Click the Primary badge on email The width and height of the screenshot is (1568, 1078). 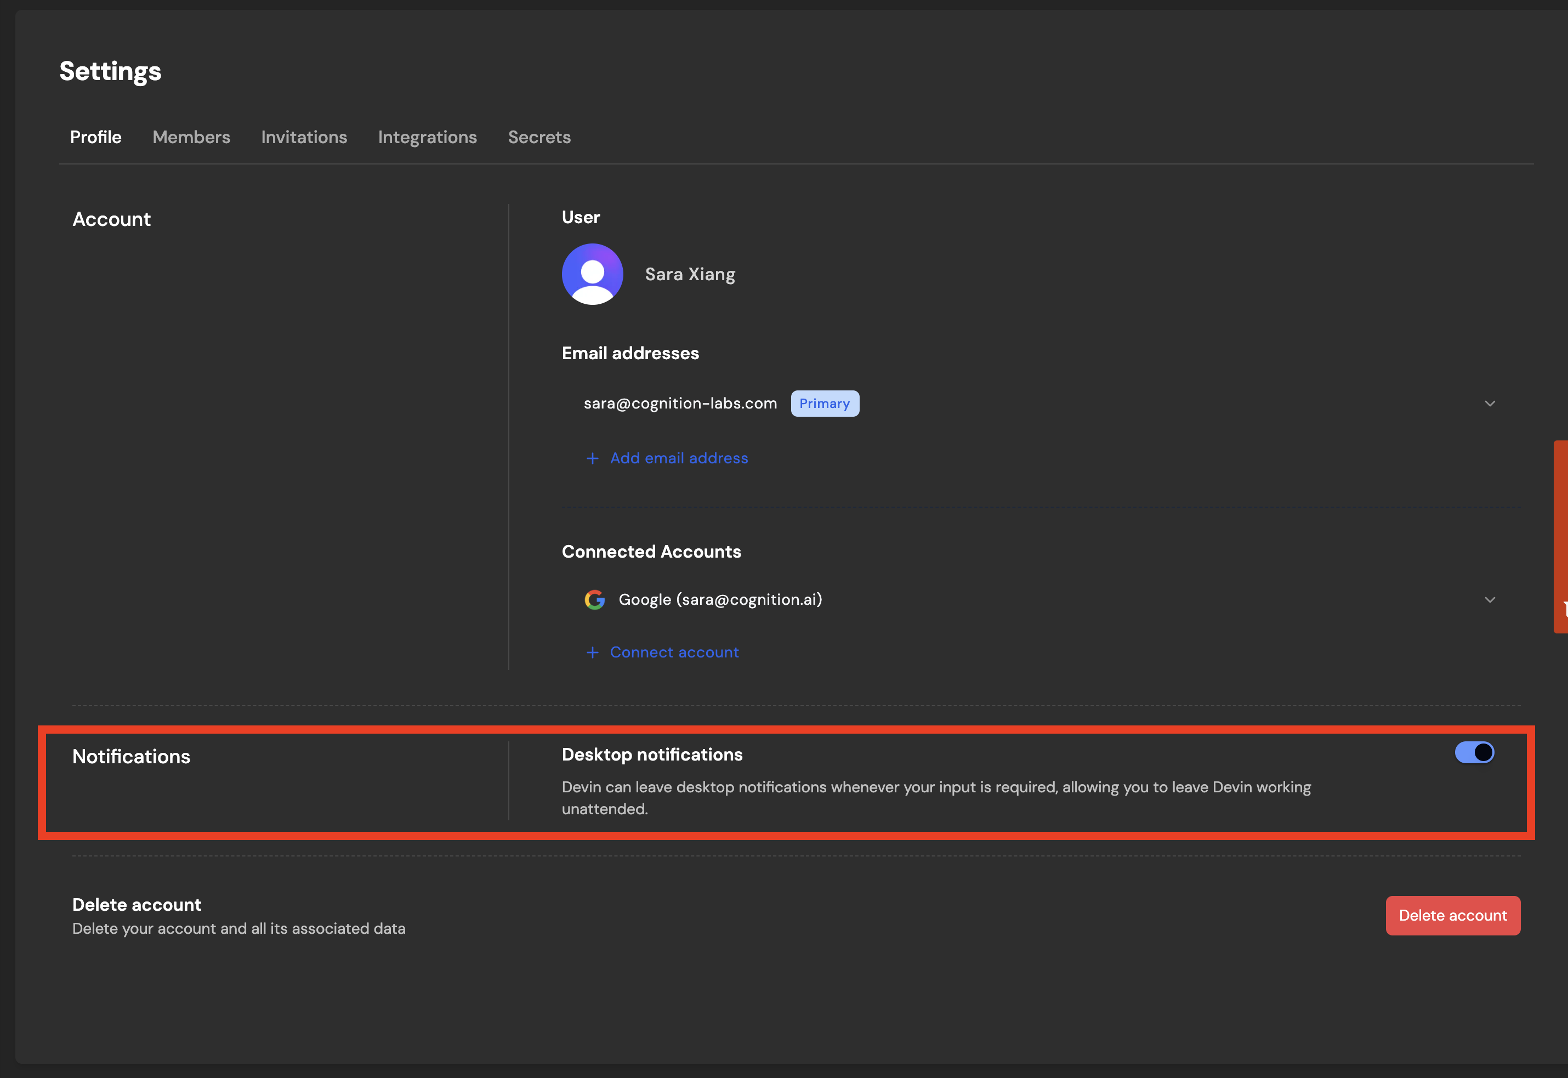click(825, 404)
